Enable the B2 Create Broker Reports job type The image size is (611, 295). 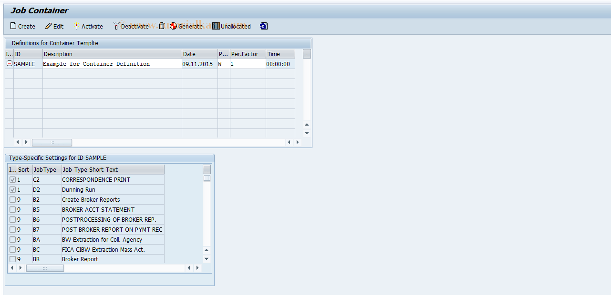[12, 199]
